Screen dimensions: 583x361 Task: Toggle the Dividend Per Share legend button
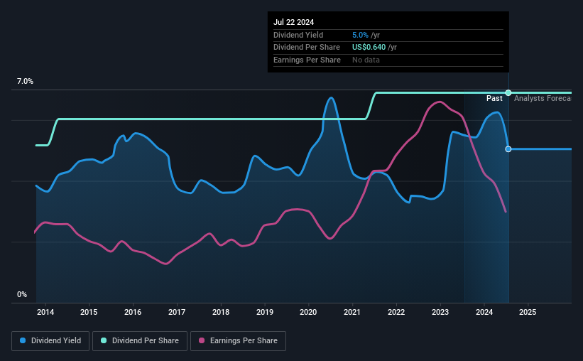tap(140, 341)
